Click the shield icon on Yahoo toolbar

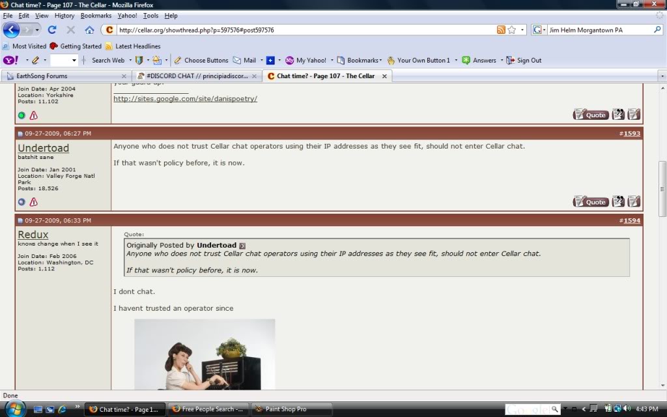click(x=139, y=60)
